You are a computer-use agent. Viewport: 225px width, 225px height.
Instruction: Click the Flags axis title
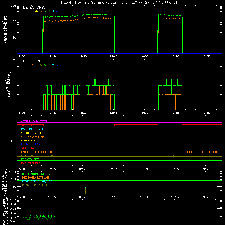[x=11, y=140]
